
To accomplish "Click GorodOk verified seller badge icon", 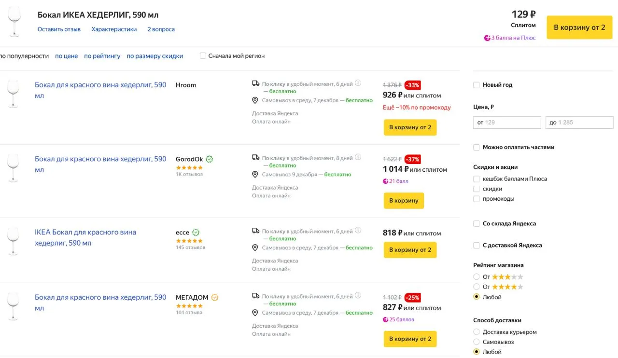I will [210, 159].
